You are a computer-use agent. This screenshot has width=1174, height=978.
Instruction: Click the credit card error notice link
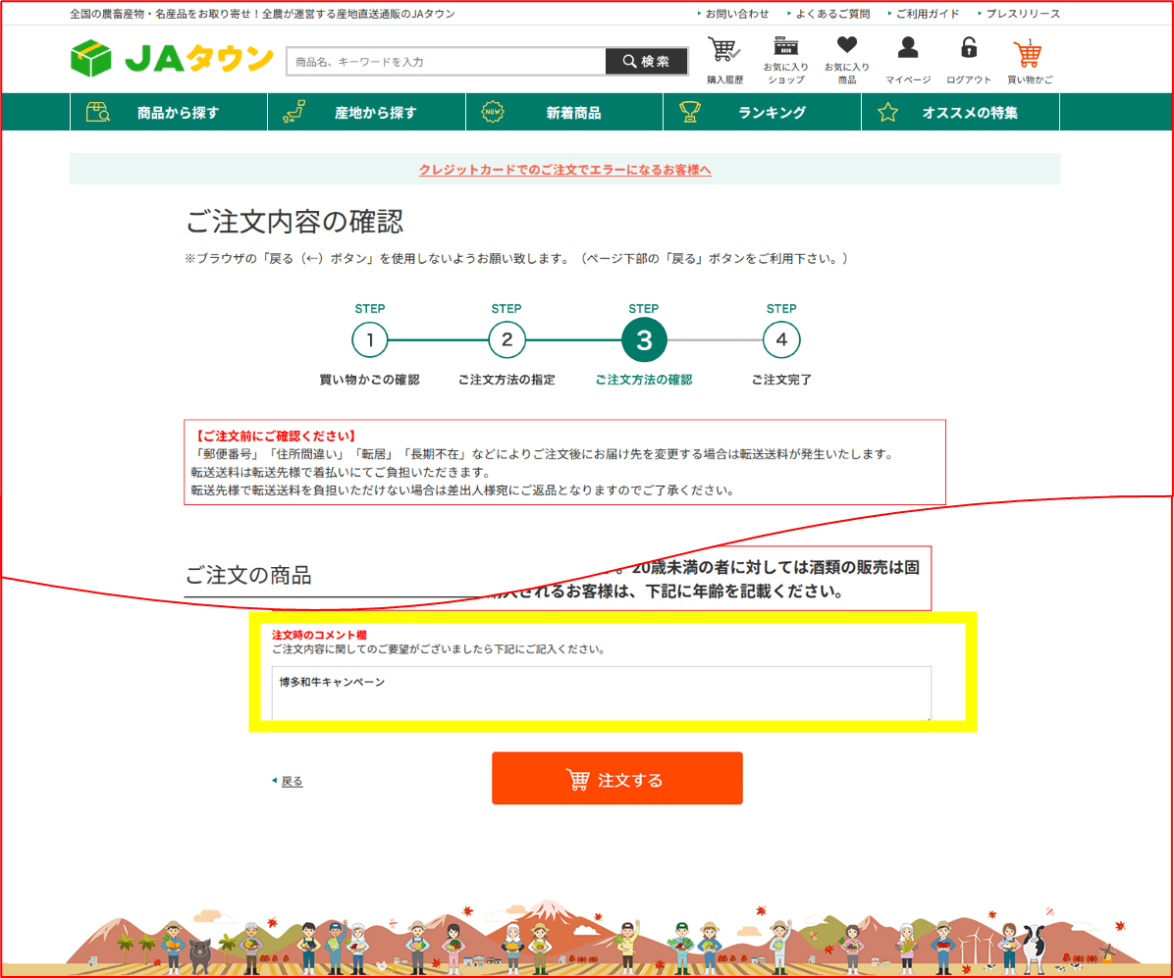pyautogui.click(x=564, y=170)
